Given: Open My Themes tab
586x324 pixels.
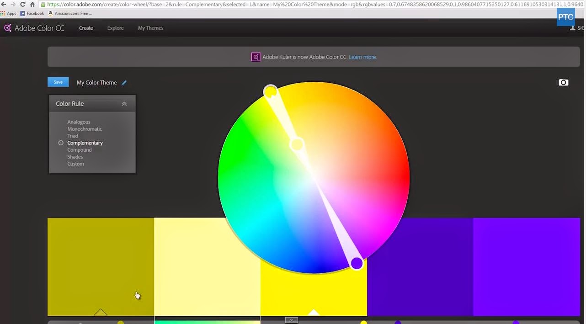Looking at the screenshot, I should point(150,28).
